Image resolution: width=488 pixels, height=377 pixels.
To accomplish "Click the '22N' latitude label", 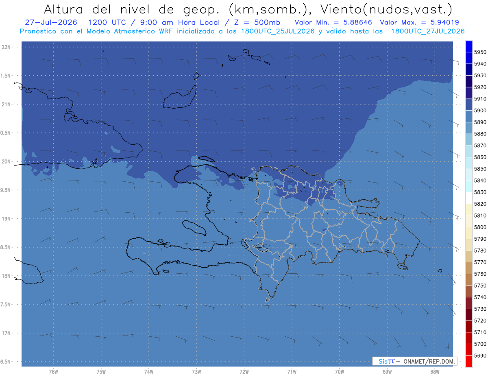I will pos(7,47).
